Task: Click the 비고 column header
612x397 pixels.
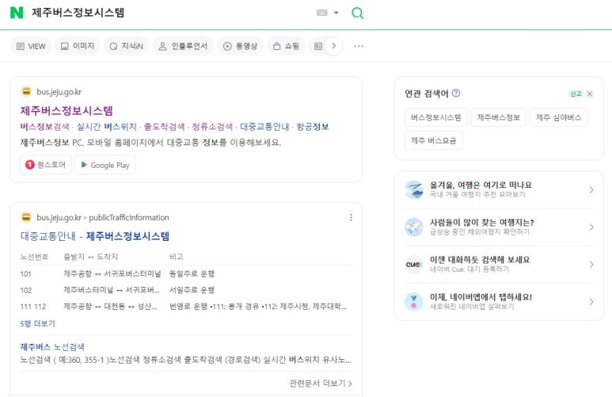Action: (x=176, y=256)
